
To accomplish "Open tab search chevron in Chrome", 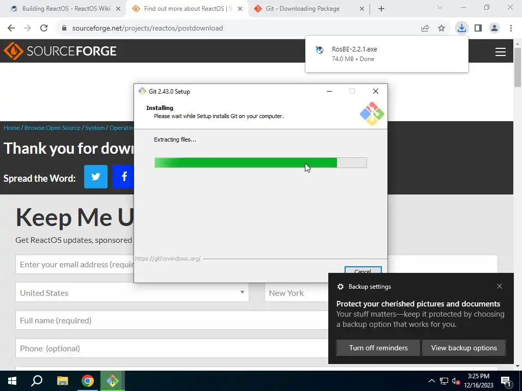I will 440,7.
